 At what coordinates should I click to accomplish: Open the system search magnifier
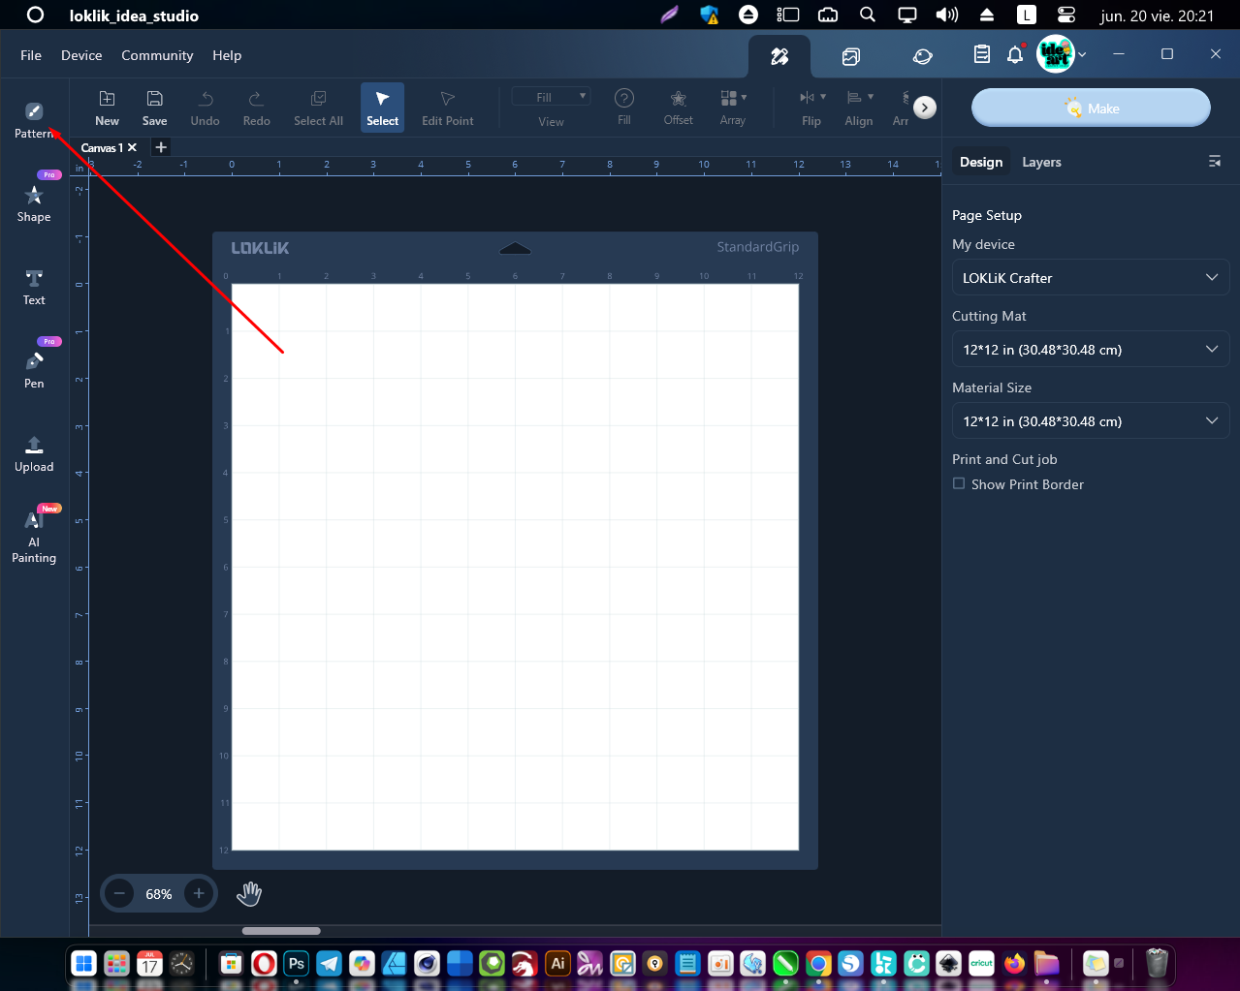click(868, 15)
